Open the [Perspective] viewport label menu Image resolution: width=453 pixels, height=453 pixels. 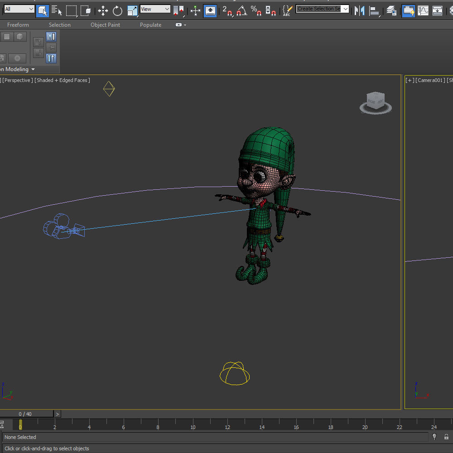18,80
